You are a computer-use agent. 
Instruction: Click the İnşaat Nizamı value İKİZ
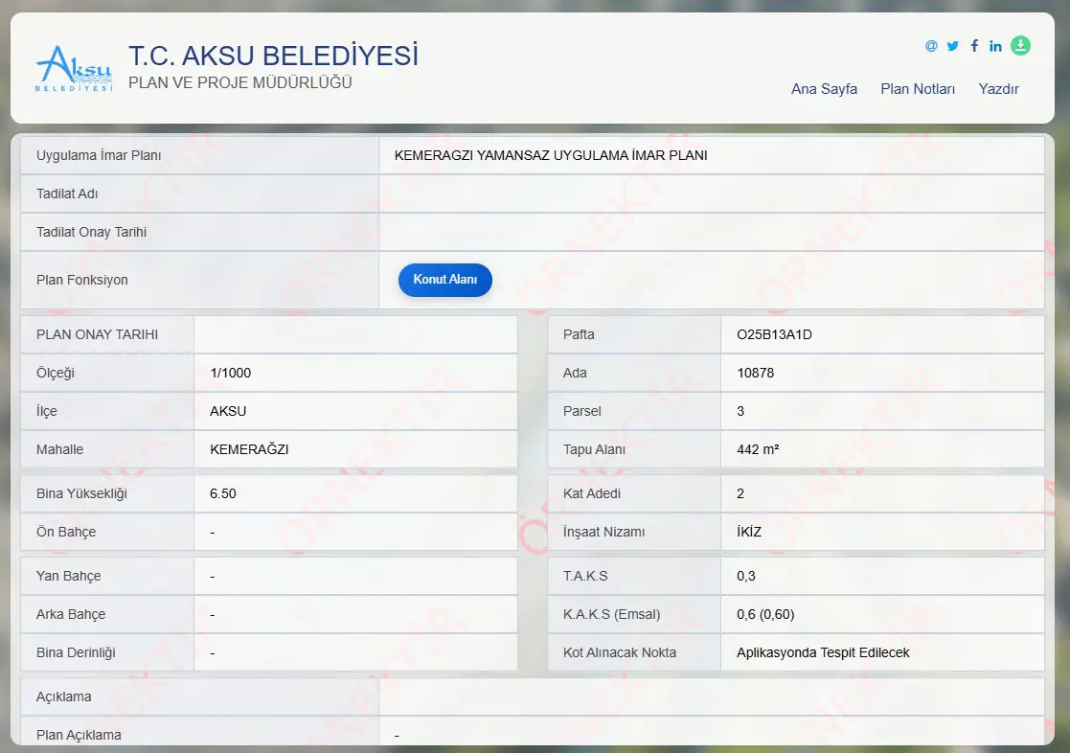748,532
